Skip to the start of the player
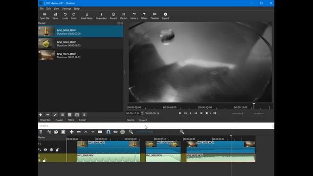313x176 pixels. tap(180, 113)
